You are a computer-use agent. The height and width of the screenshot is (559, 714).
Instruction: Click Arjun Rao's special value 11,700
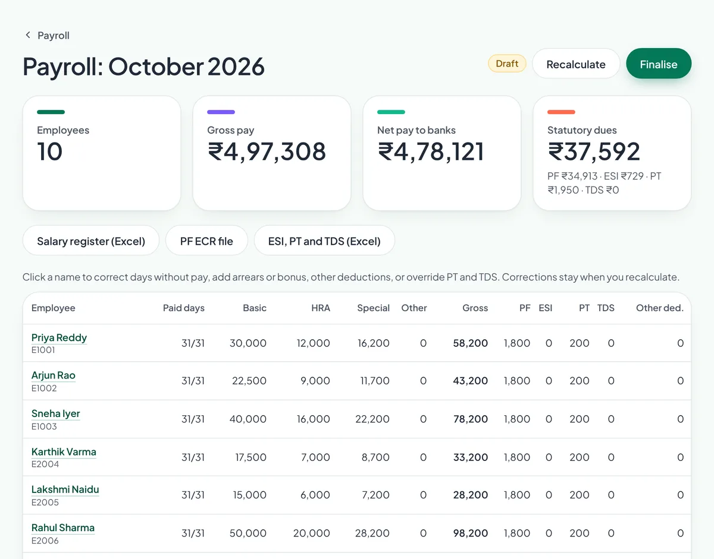tap(375, 381)
